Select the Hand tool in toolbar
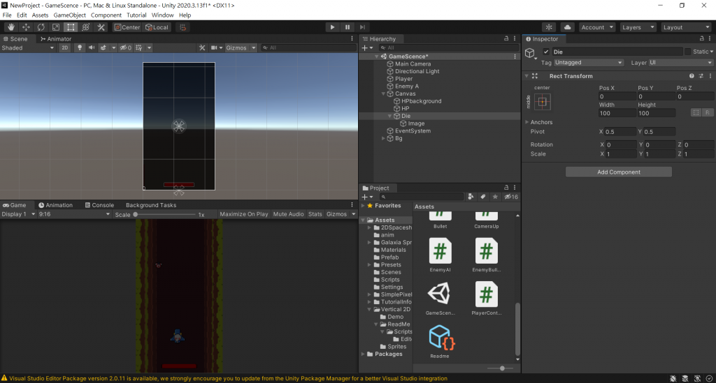 pos(11,27)
